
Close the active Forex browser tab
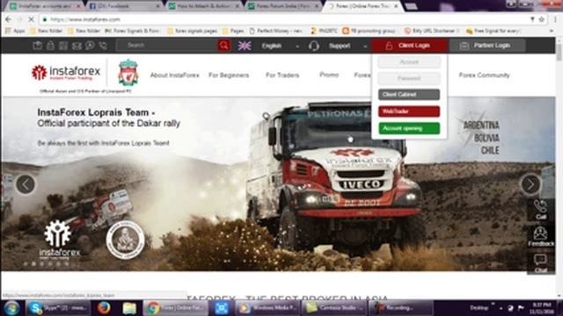click(396, 6)
